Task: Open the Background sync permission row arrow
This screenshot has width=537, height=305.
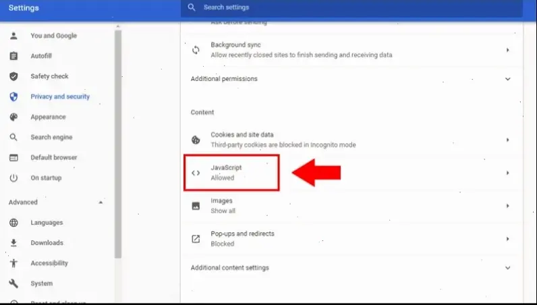Action: coord(507,50)
